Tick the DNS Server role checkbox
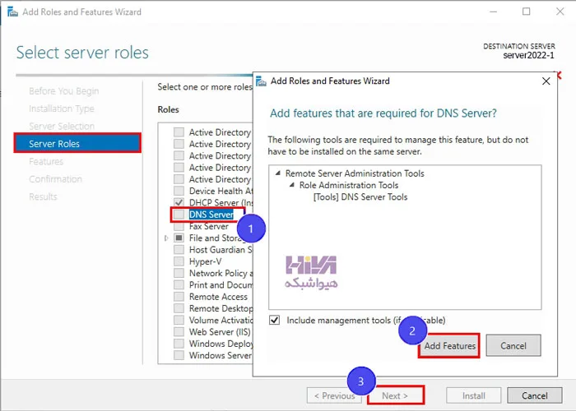Viewport: 576px width, 411px height. 179,215
